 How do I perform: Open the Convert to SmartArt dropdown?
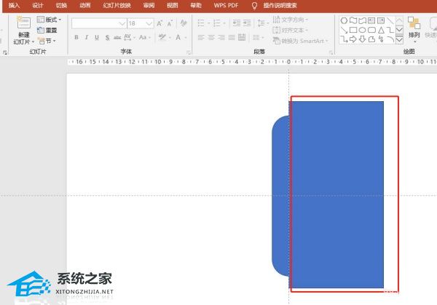click(300, 41)
